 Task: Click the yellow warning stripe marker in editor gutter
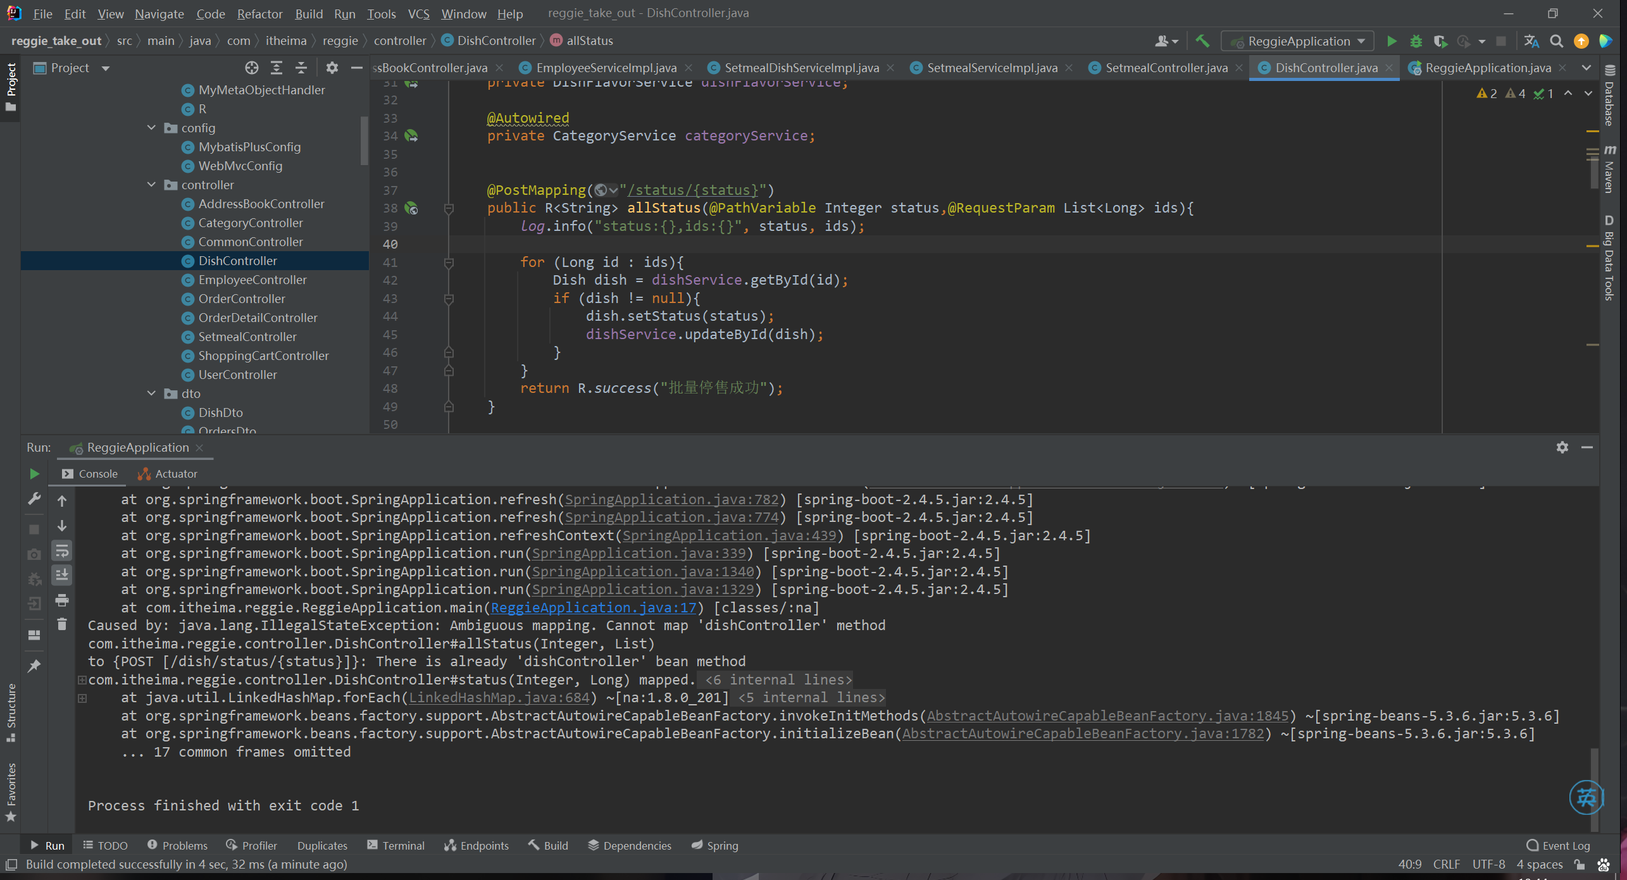click(x=1592, y=131)
